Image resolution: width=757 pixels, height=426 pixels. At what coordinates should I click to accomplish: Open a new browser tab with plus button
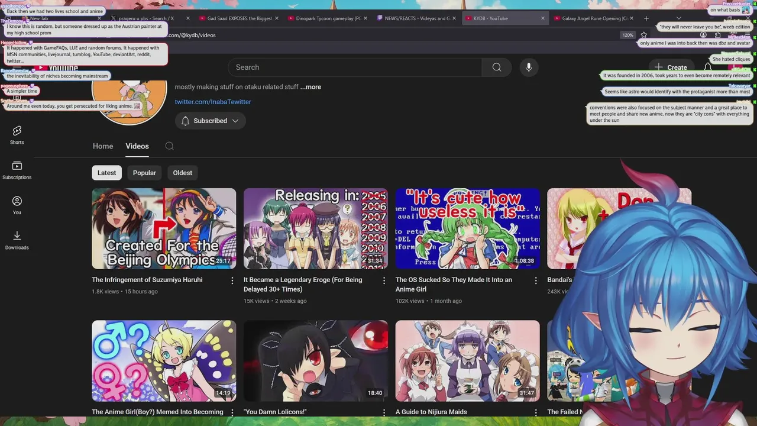point(646,18)
